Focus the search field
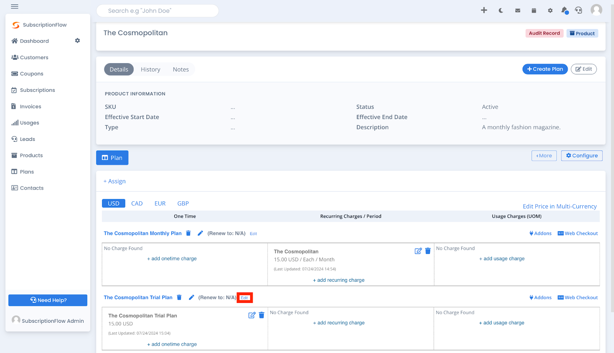 pos(157,11)
